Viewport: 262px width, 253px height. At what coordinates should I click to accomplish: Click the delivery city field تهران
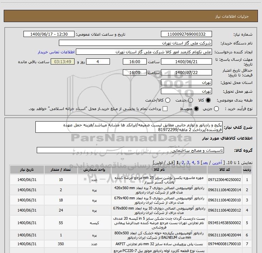[x=186, y=91]
